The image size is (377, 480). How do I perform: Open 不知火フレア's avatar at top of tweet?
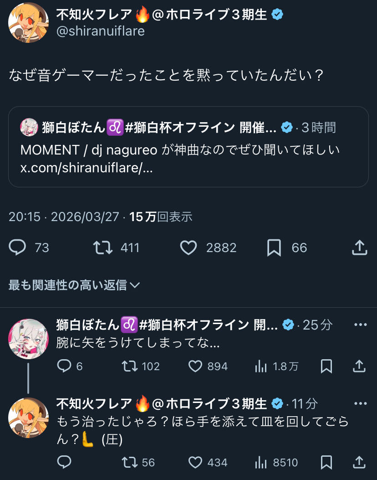[x=28, y=23]
